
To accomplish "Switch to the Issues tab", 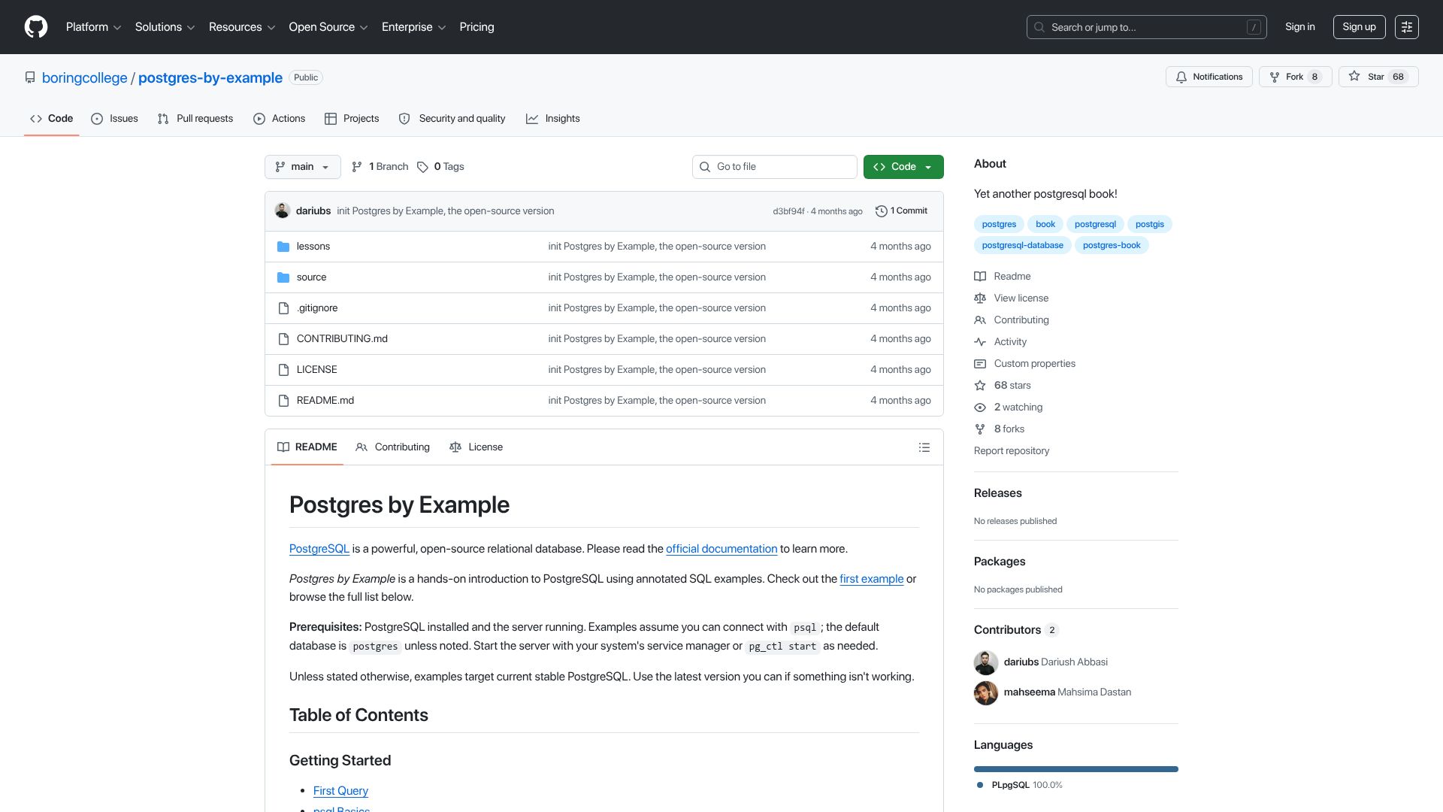I will click(114, 119).
